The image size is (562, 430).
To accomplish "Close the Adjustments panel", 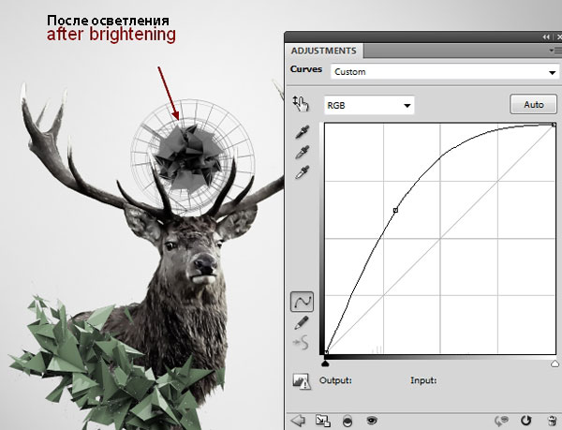I will coord(559,37).
